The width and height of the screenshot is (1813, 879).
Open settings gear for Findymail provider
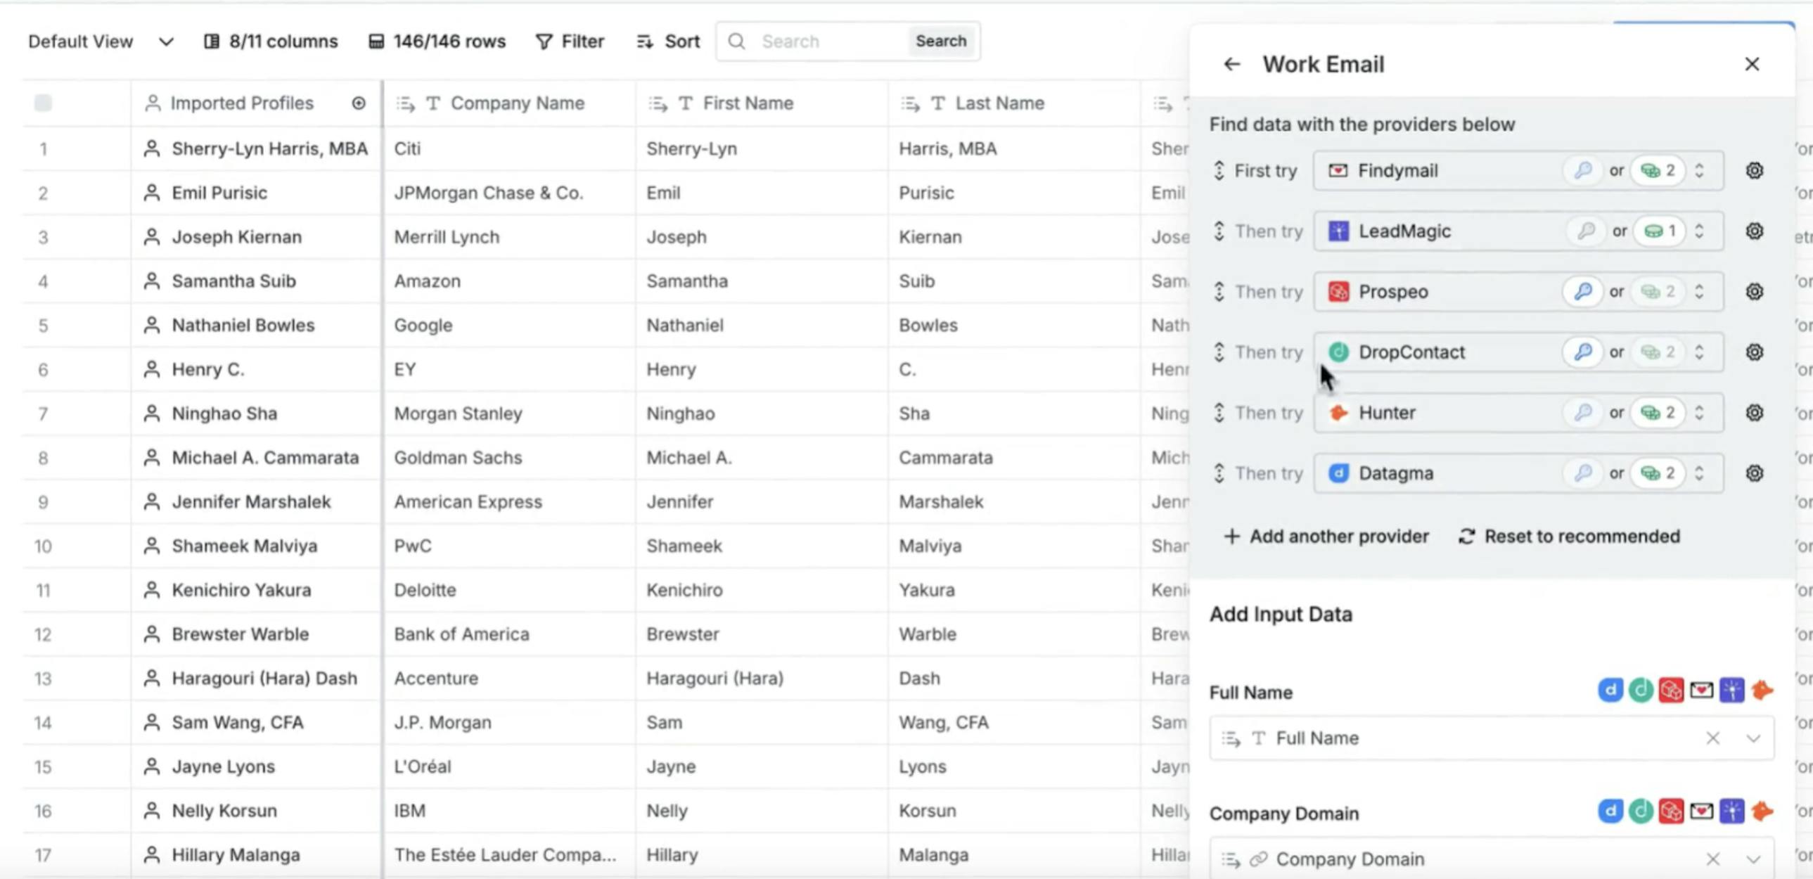1755,171
